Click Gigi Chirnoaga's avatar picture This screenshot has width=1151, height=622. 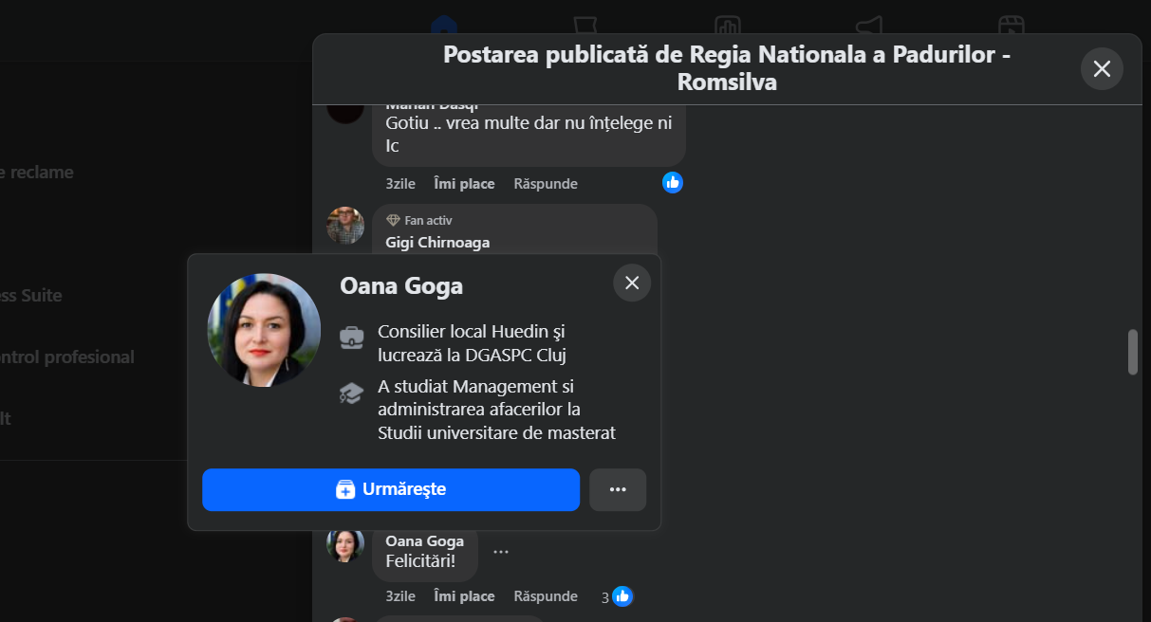coord(345,226)
